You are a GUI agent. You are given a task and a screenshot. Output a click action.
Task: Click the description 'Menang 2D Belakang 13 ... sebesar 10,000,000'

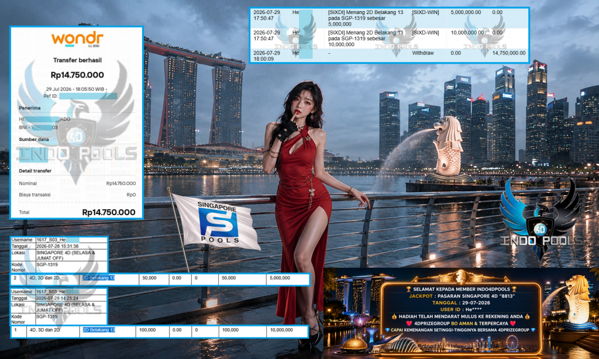tap(366, 38)
